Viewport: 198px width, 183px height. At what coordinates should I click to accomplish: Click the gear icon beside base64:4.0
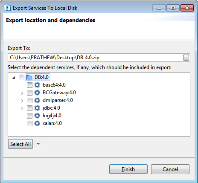[x=37, y=85]
